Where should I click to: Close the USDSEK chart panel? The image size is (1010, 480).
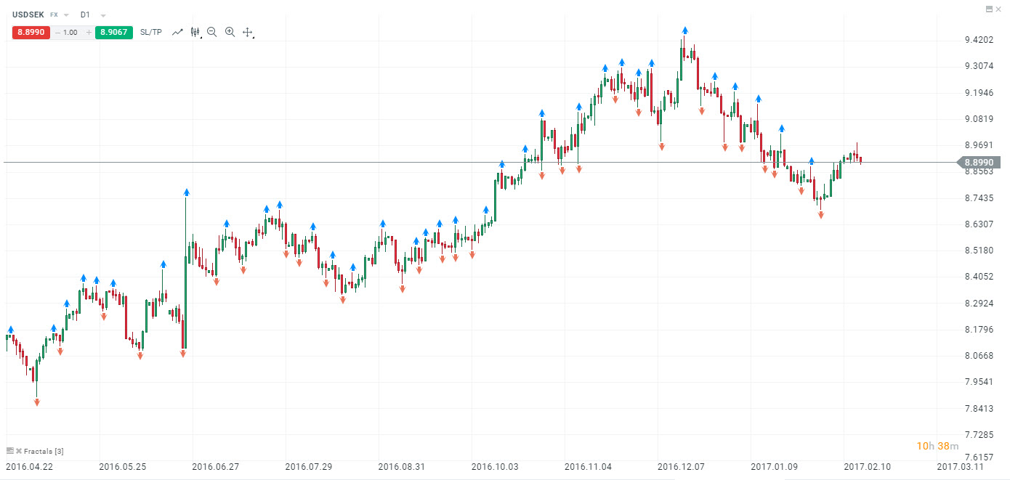[999, 9]
